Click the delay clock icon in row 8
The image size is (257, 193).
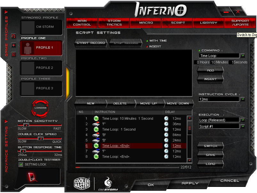click(166, 157)
